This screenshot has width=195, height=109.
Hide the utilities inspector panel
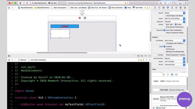(x=185, y=3)
